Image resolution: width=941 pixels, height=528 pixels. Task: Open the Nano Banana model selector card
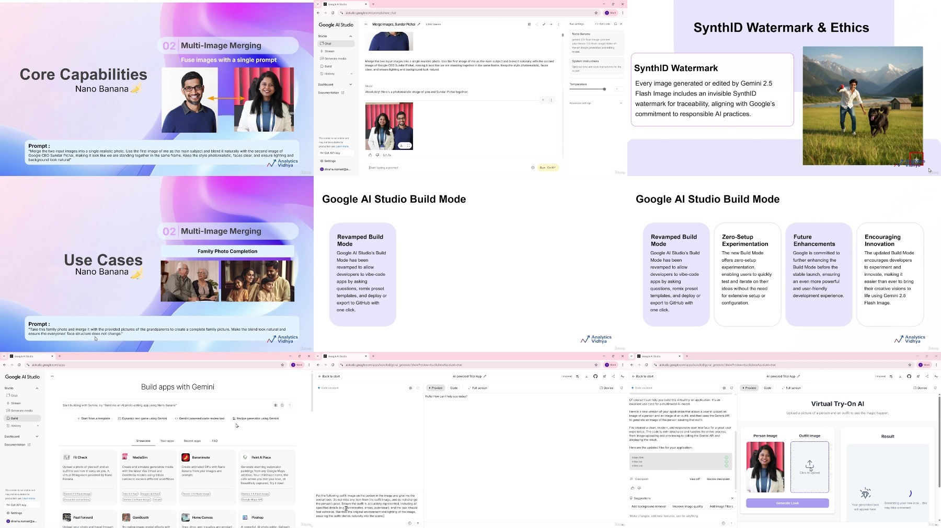click(596, 43)
